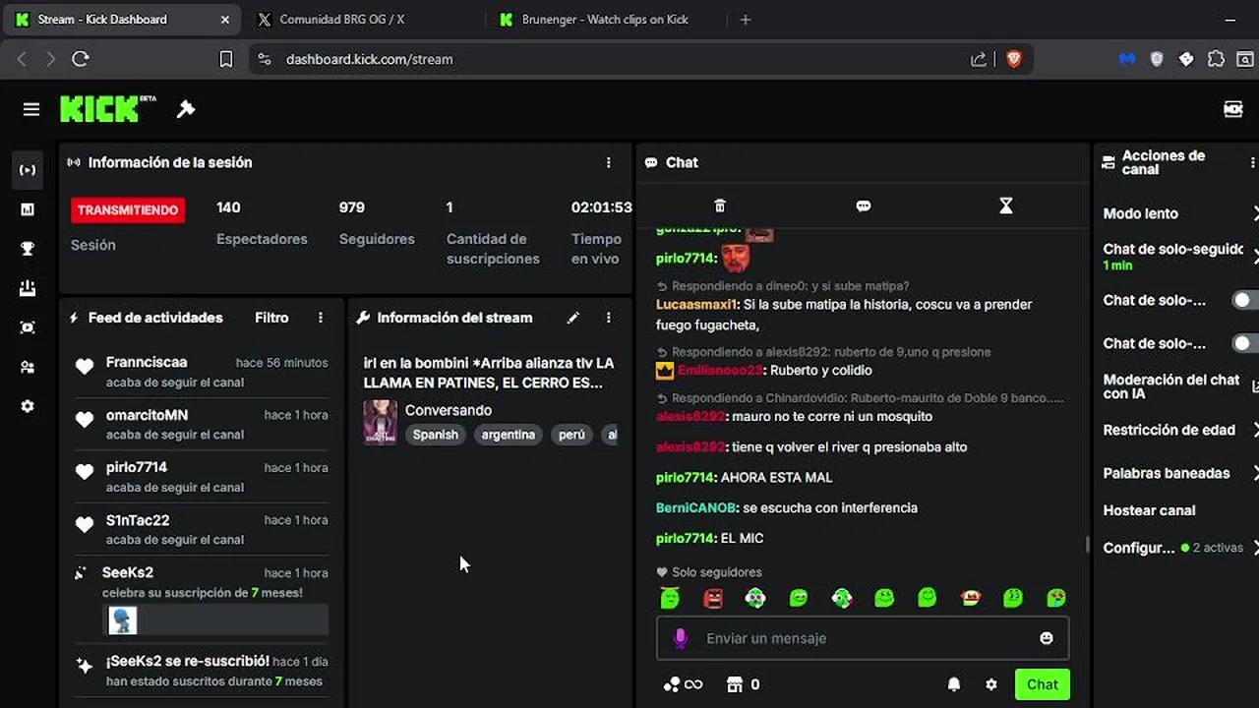Click the argentina tag

(x=509, y=435)
